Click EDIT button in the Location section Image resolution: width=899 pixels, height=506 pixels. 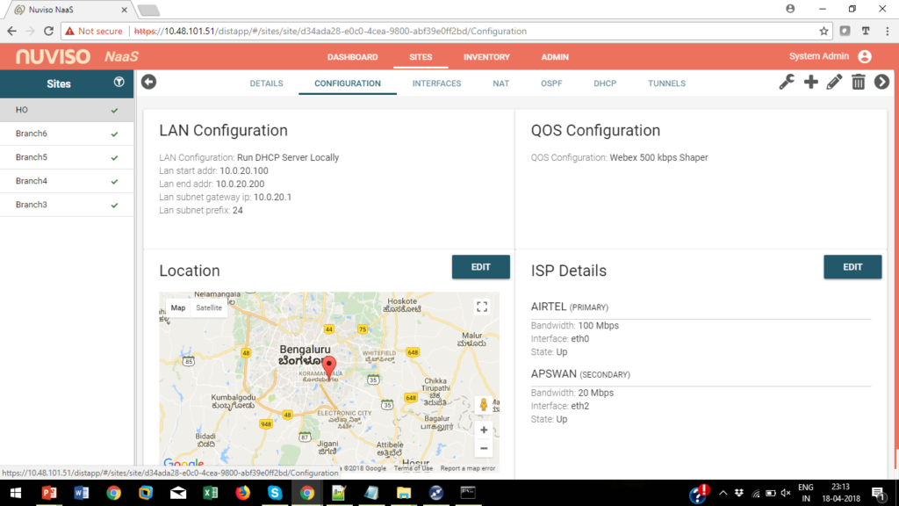pyautogui.click(x=480, y=267)
